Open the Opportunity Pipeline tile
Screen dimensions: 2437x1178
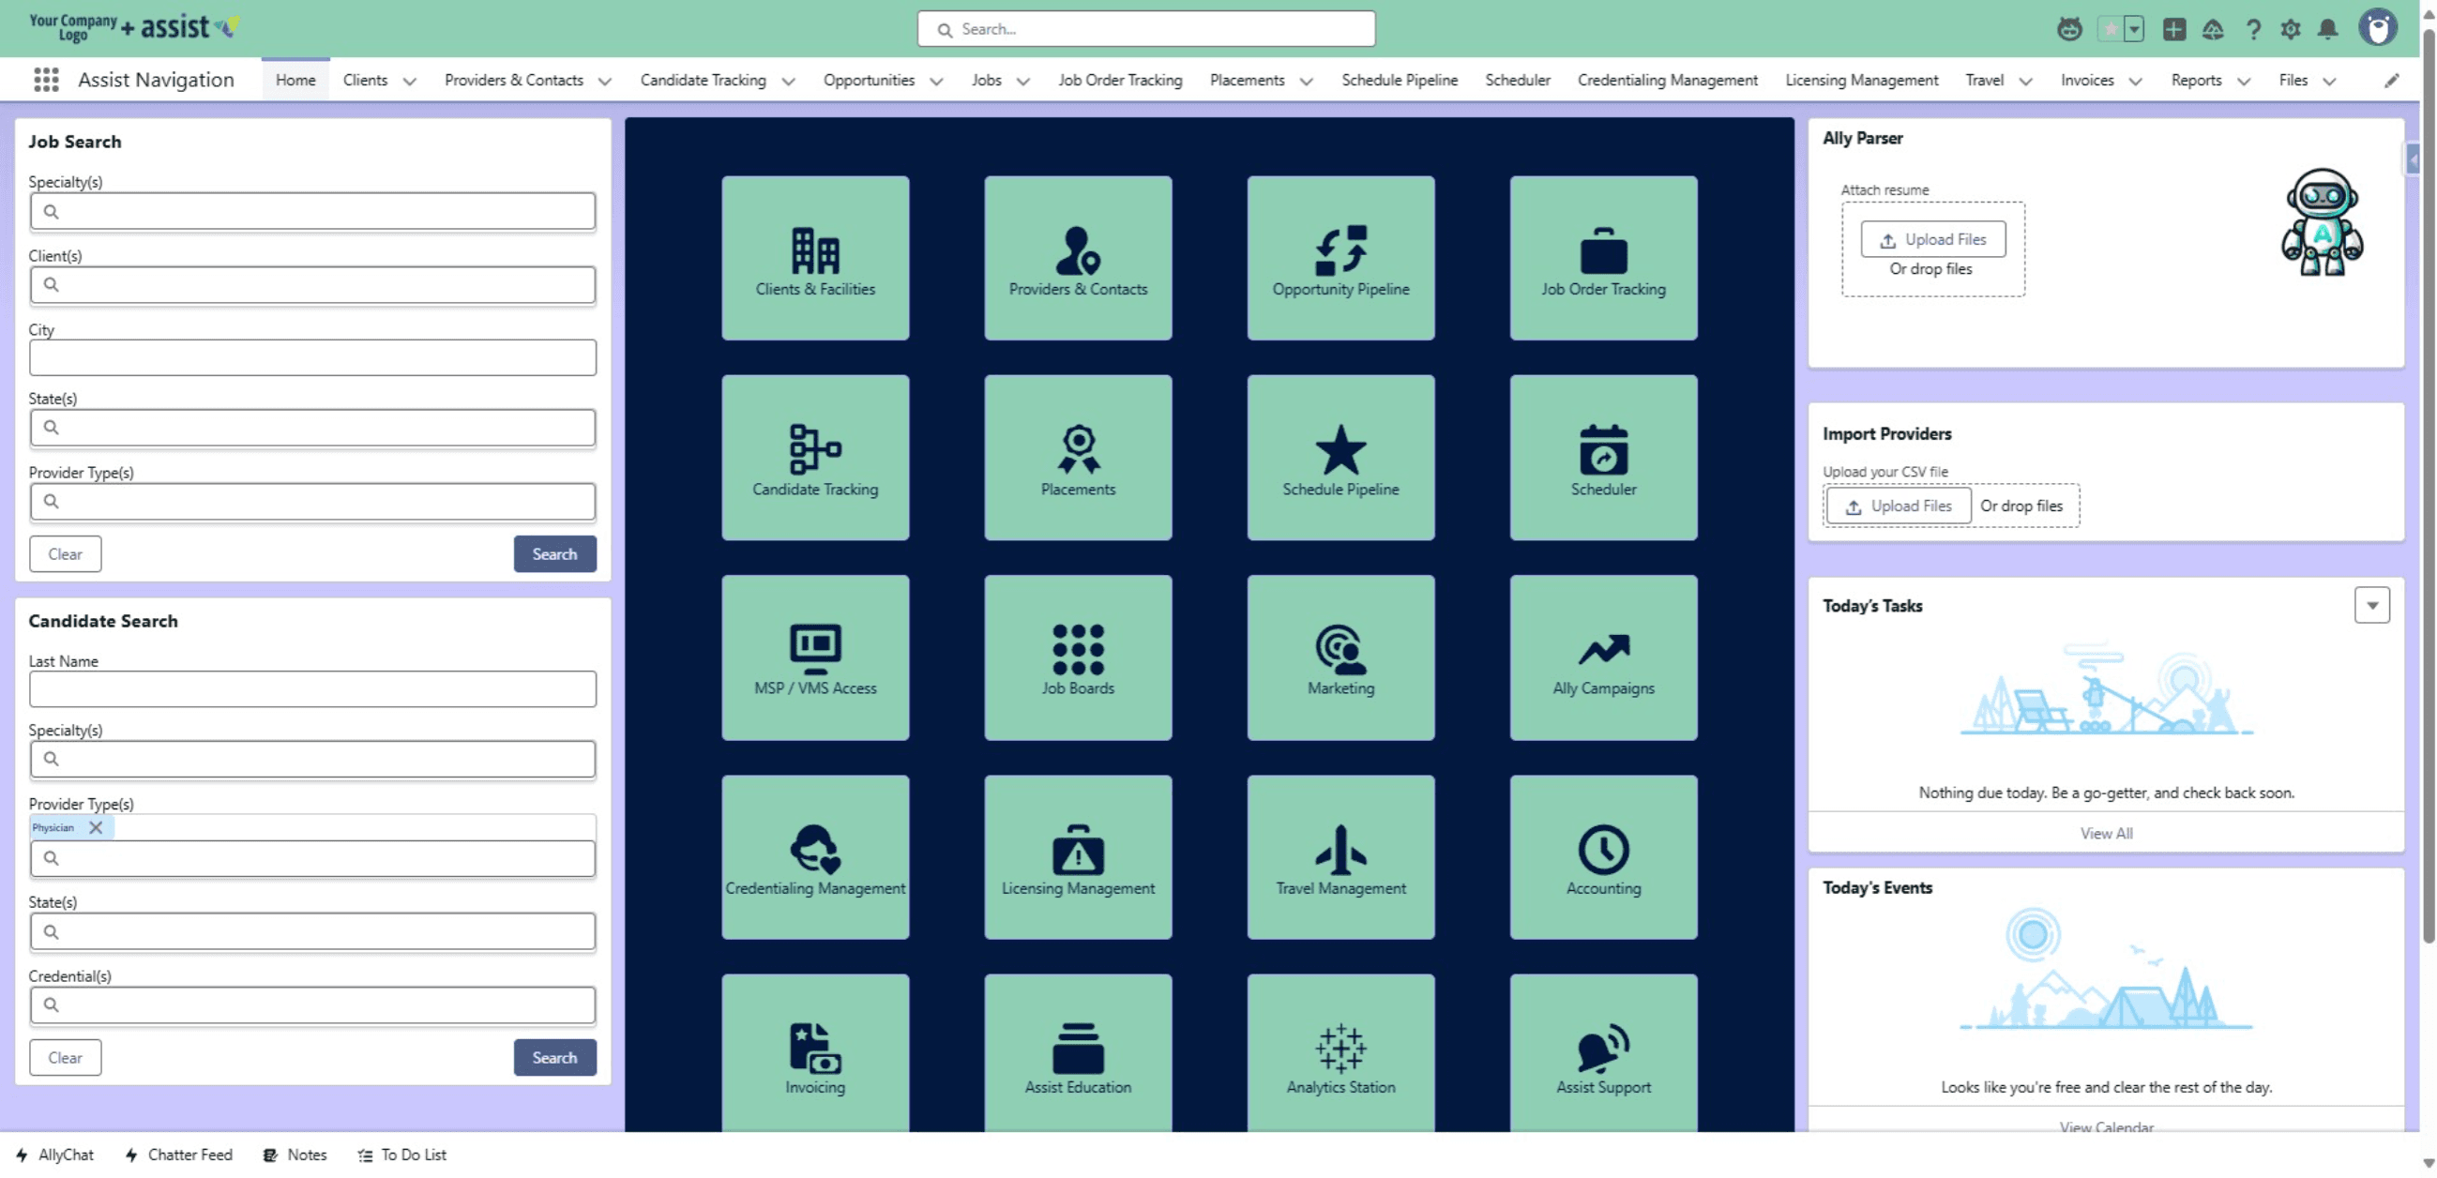click(x=1340, y=257)
